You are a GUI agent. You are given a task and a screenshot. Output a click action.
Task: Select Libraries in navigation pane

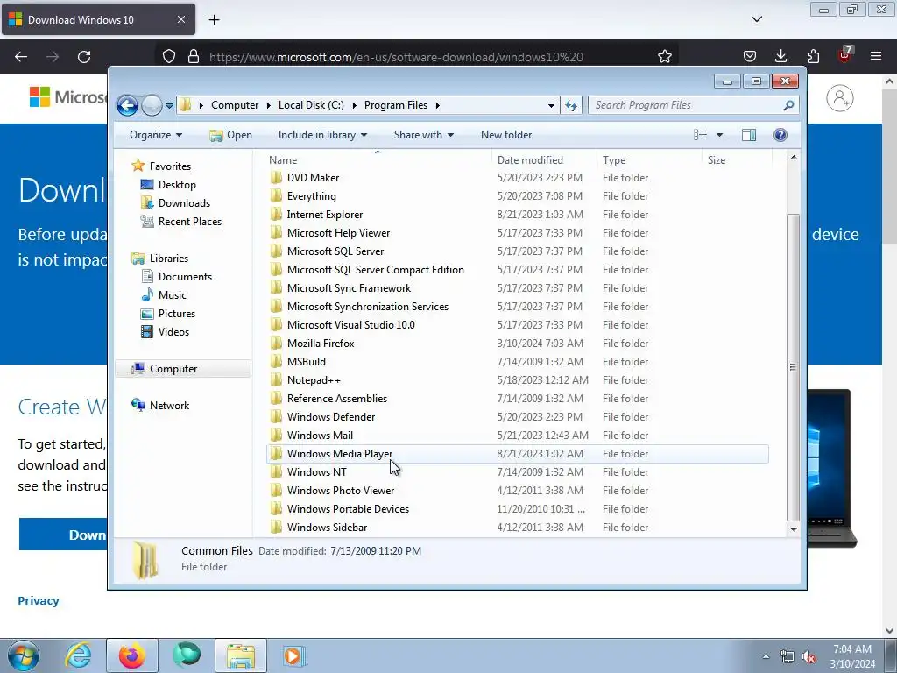point(169,259)
